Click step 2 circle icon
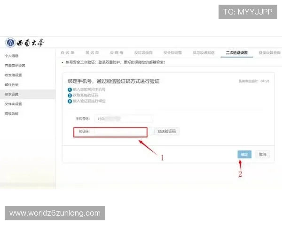Image resolution: width=282 pixels, height=225 pixels. (x=70, y=96)
